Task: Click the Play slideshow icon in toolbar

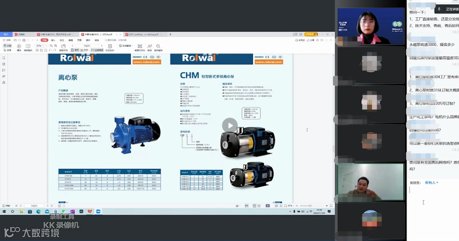Action: tap(19, 46)
